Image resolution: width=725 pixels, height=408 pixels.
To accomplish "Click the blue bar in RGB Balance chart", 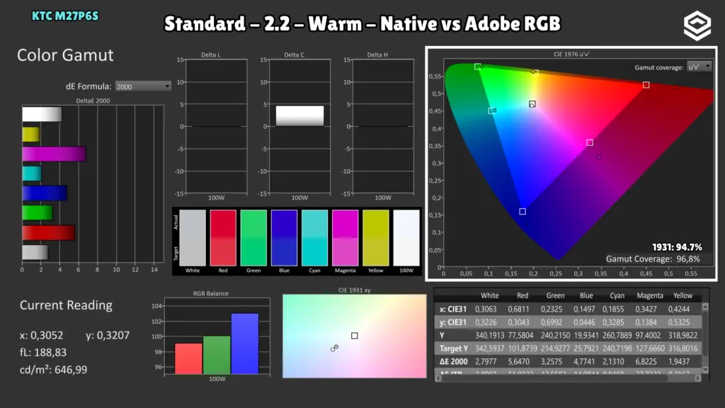I will pyautogui.click(x=244, y=344).
